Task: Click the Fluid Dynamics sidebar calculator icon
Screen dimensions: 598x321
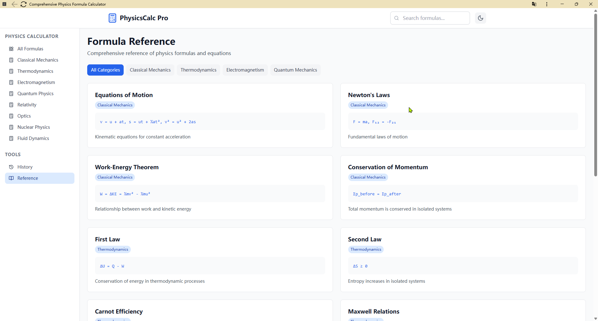Action: pyautogui.click(x=11, y=138)
